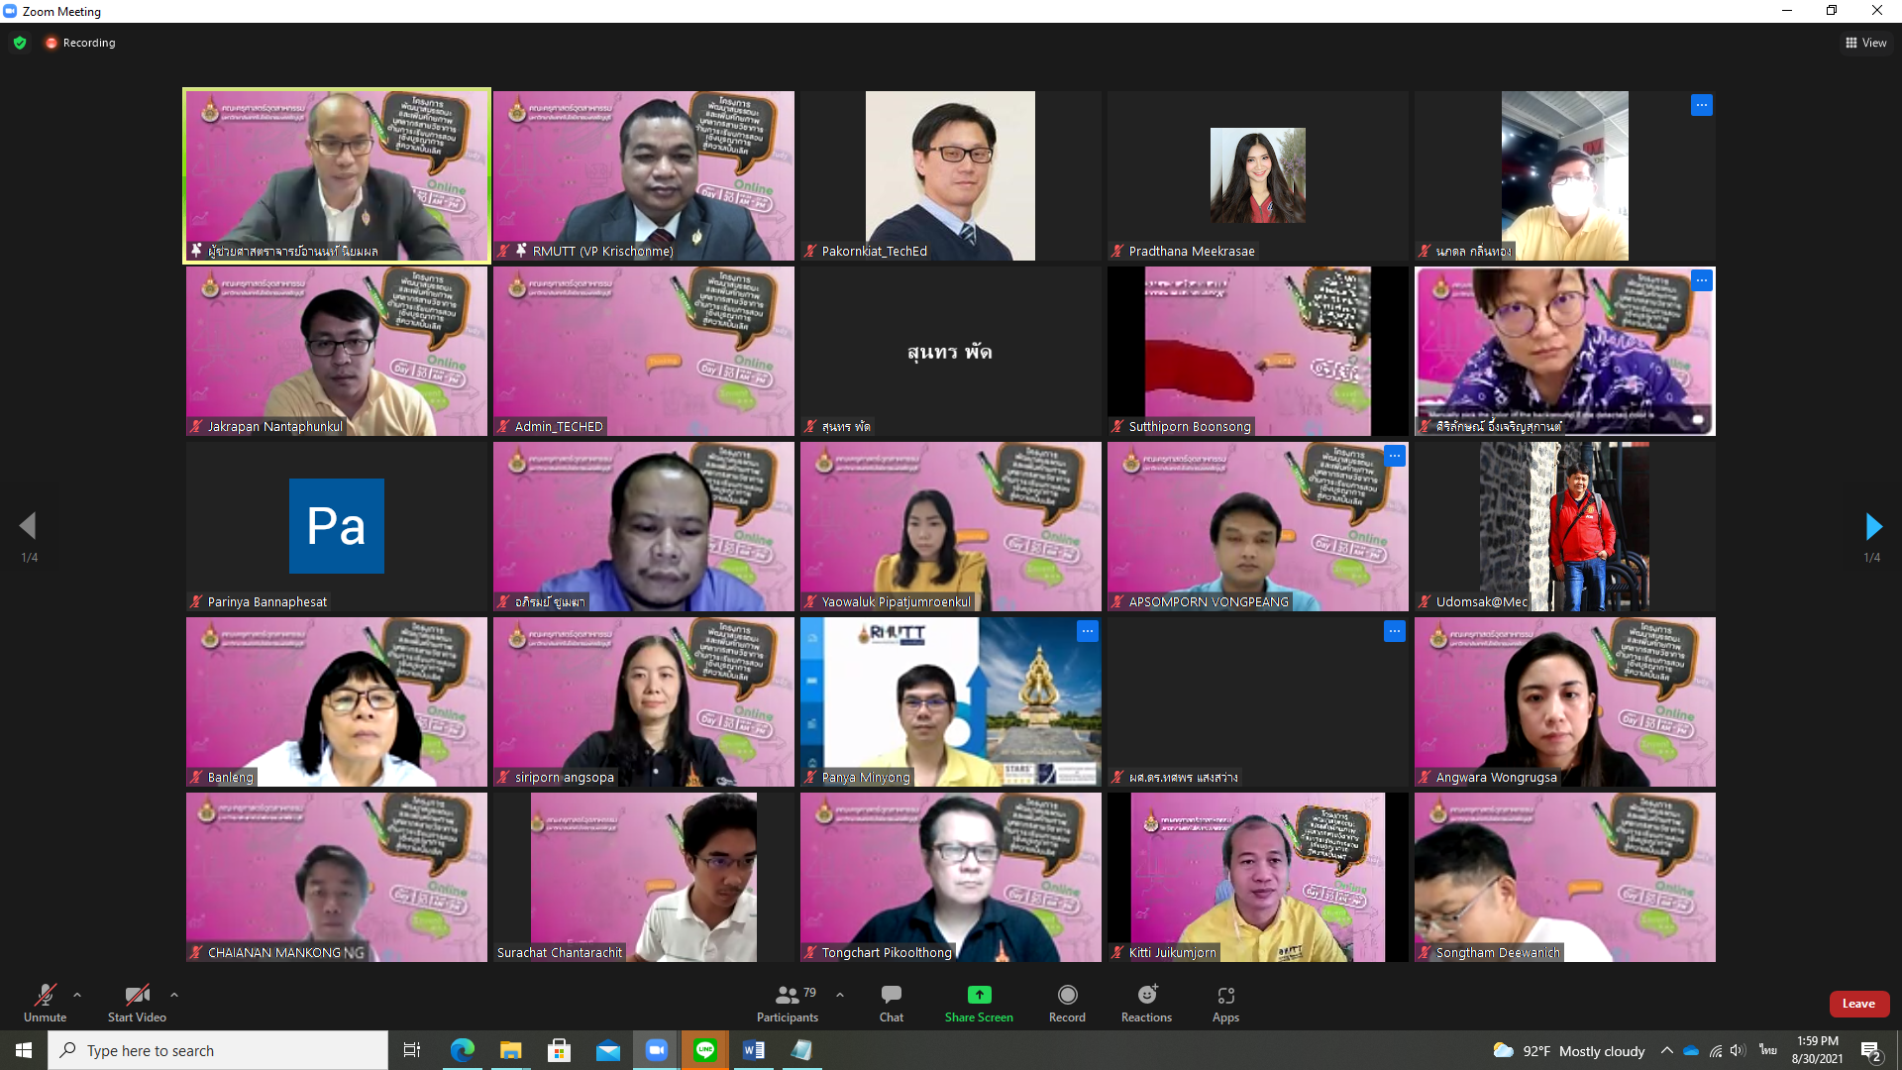The width and height of the screenshot is (1902, 1070).
Task: Click the green encryption shield icon
Action: [20, 43]
